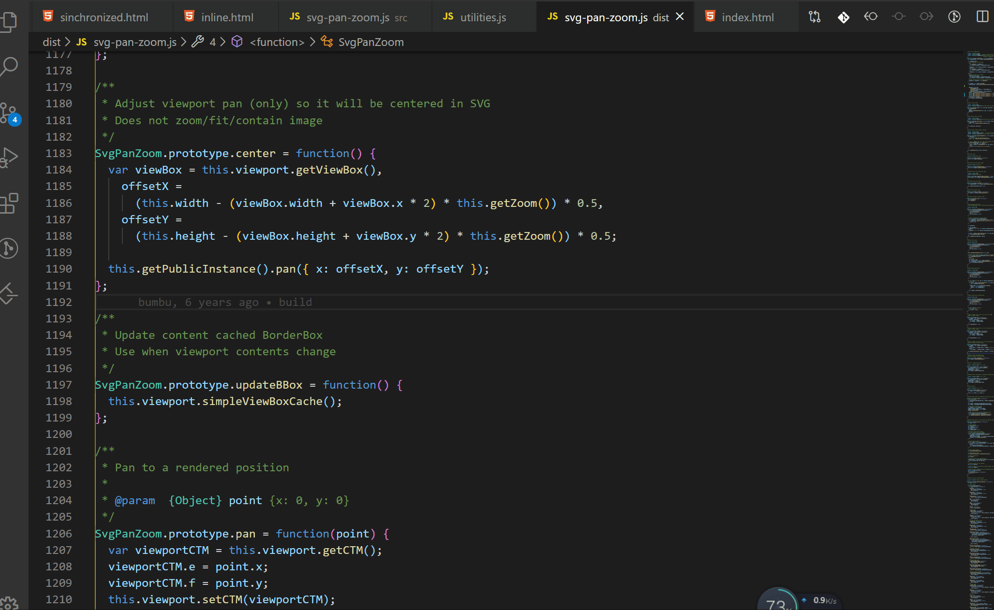Split the editor to the right
This screenshot has width=994, height=610.
pos(982,17)
